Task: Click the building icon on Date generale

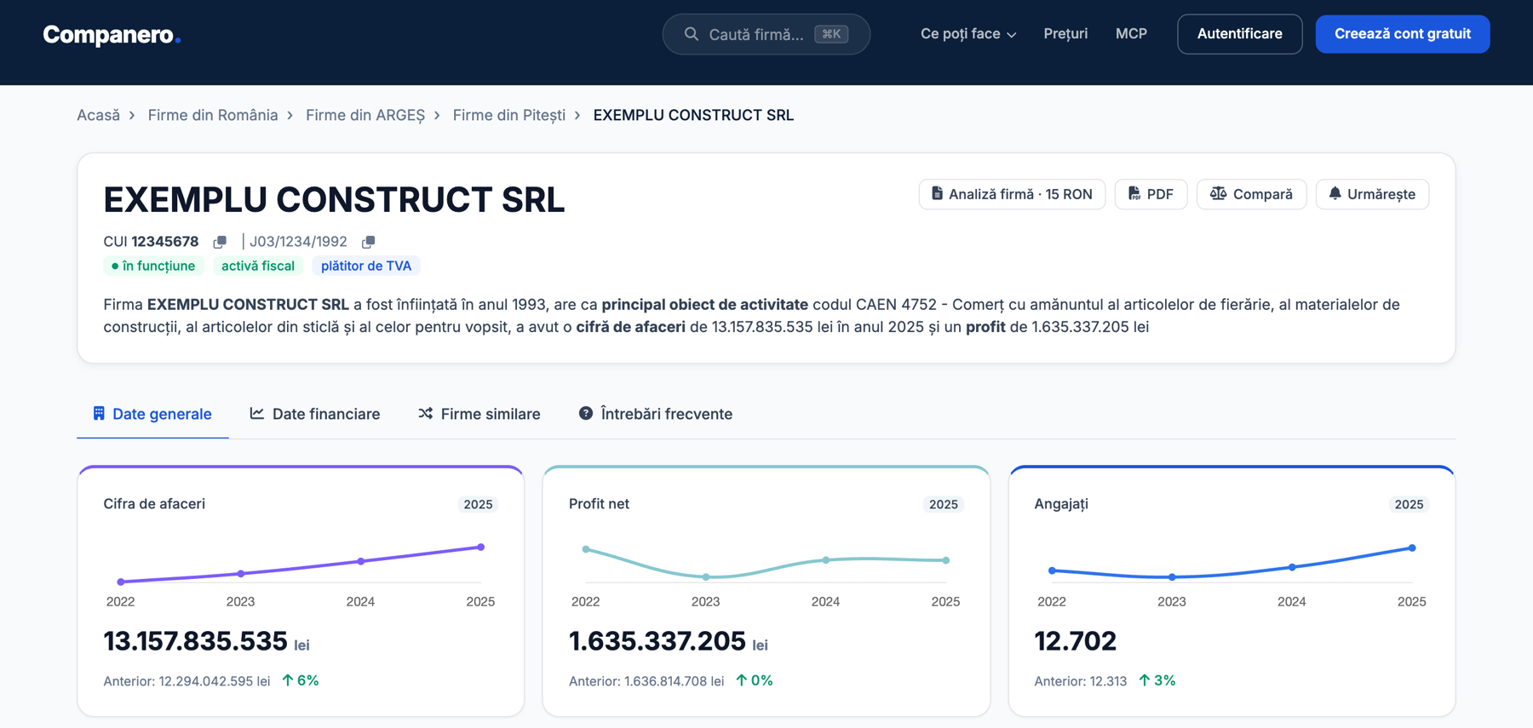Action: point(99,413)
